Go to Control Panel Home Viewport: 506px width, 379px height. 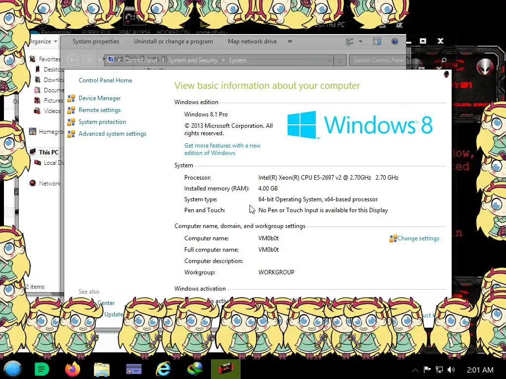(105, 80)
